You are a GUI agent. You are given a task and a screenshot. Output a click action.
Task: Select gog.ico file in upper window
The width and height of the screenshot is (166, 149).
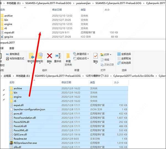point(9,37)
